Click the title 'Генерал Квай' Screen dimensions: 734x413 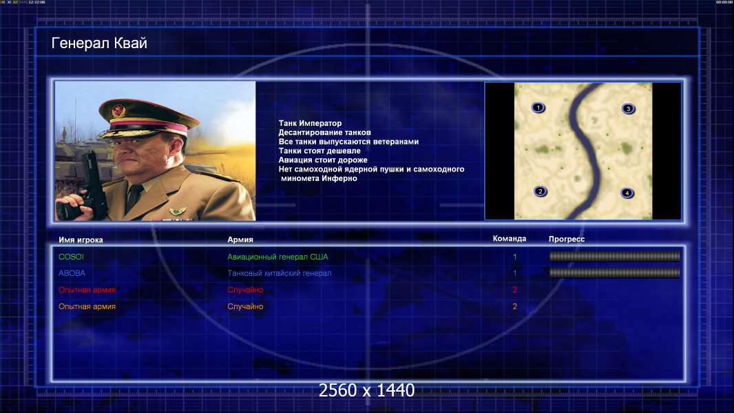(99, 43)
